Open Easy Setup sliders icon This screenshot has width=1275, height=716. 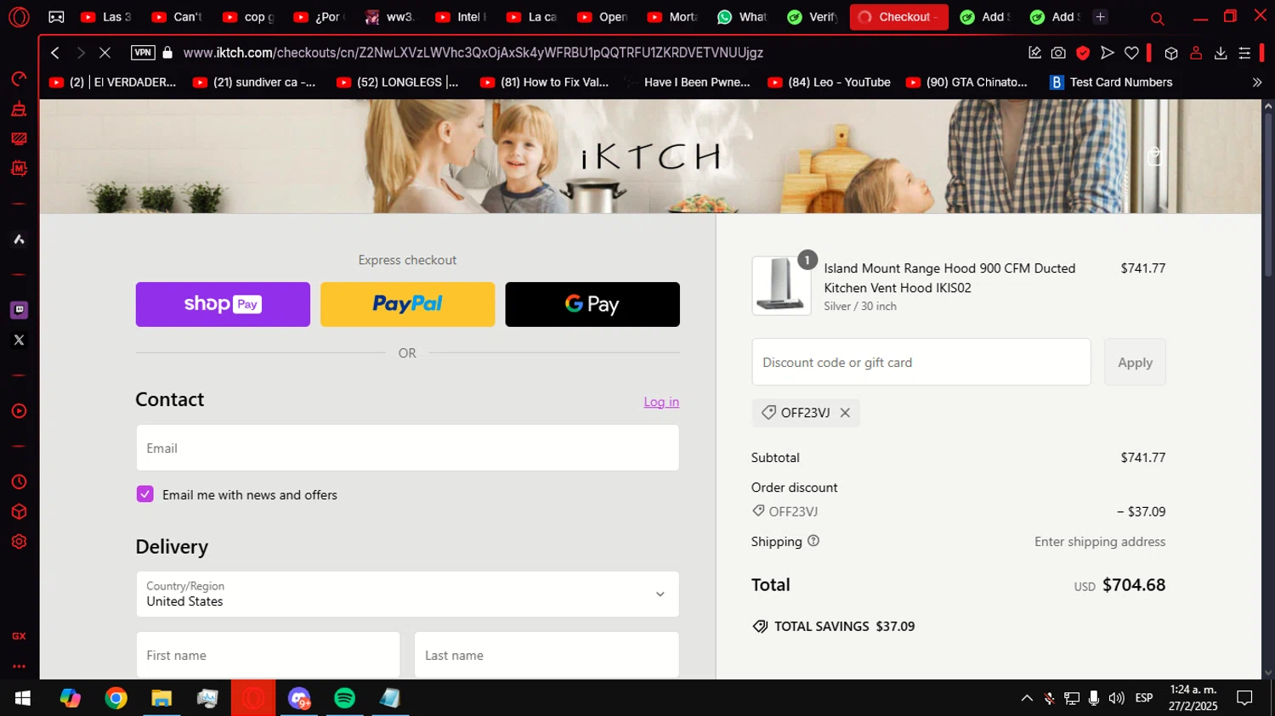point(1244,53)
